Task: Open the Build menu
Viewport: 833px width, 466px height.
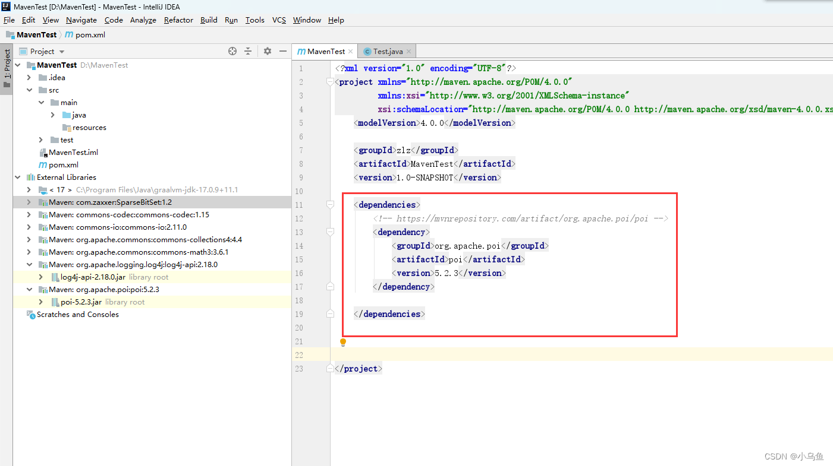Action: point(209,20)
